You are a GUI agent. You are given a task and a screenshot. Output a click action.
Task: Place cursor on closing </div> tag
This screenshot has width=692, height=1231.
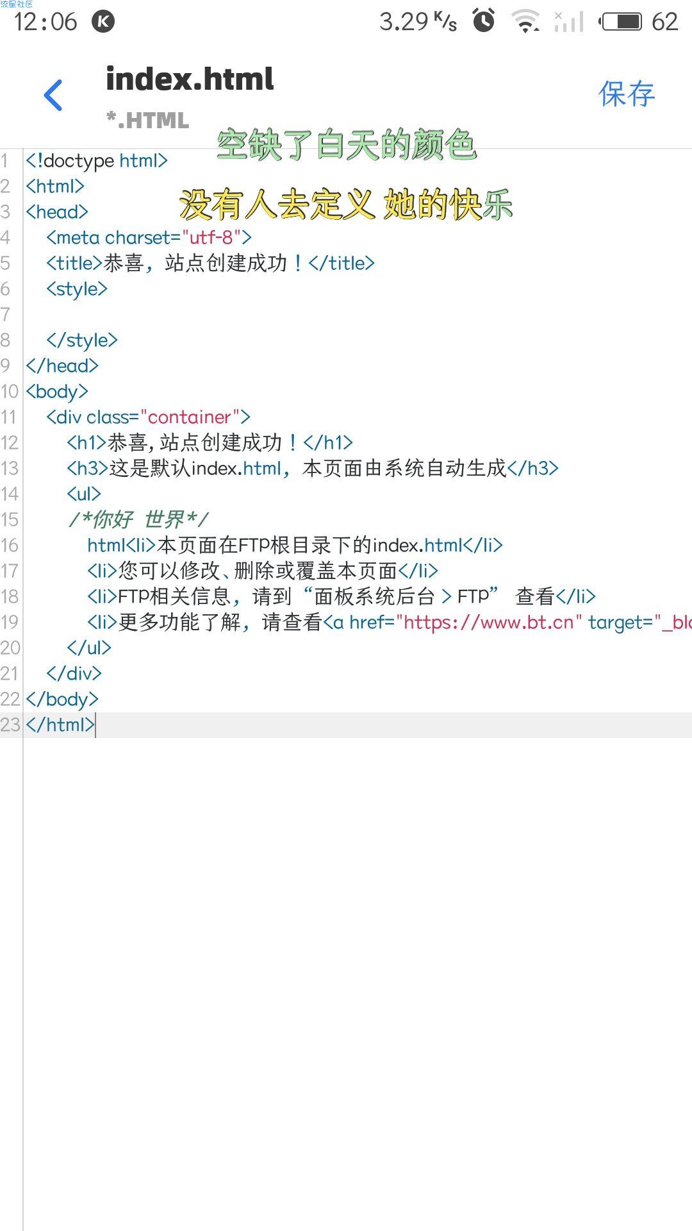[74, 673]
